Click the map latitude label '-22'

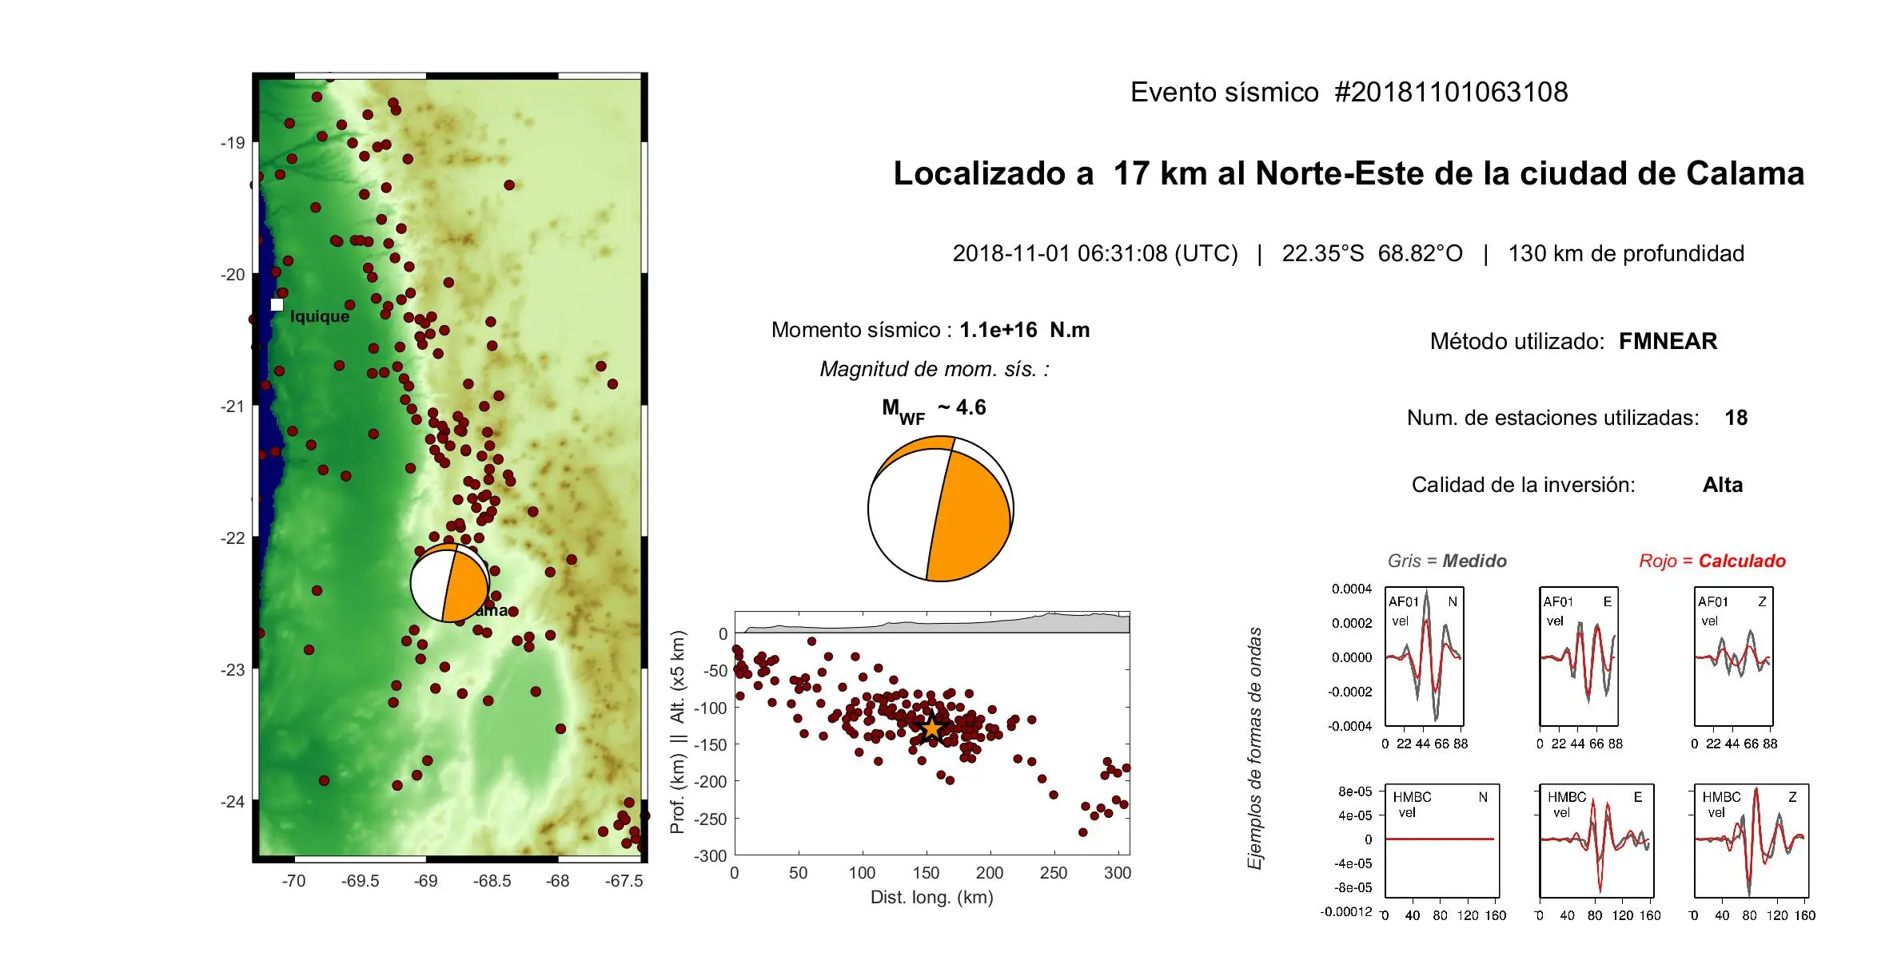click(x=233, y=538)
